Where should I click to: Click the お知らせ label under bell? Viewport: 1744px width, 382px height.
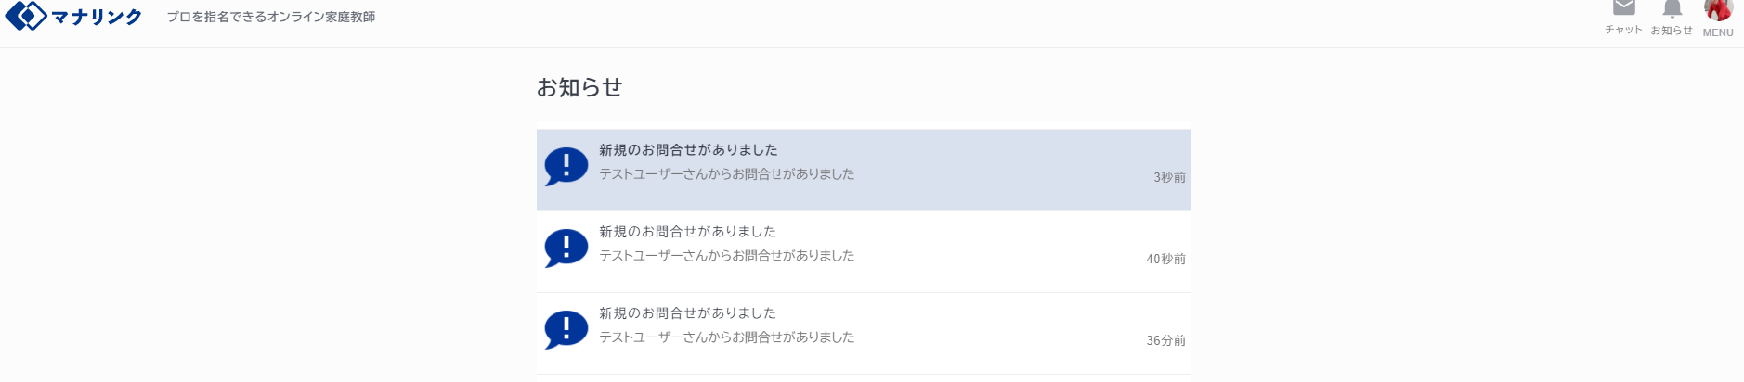click(x=1672, y=31)
